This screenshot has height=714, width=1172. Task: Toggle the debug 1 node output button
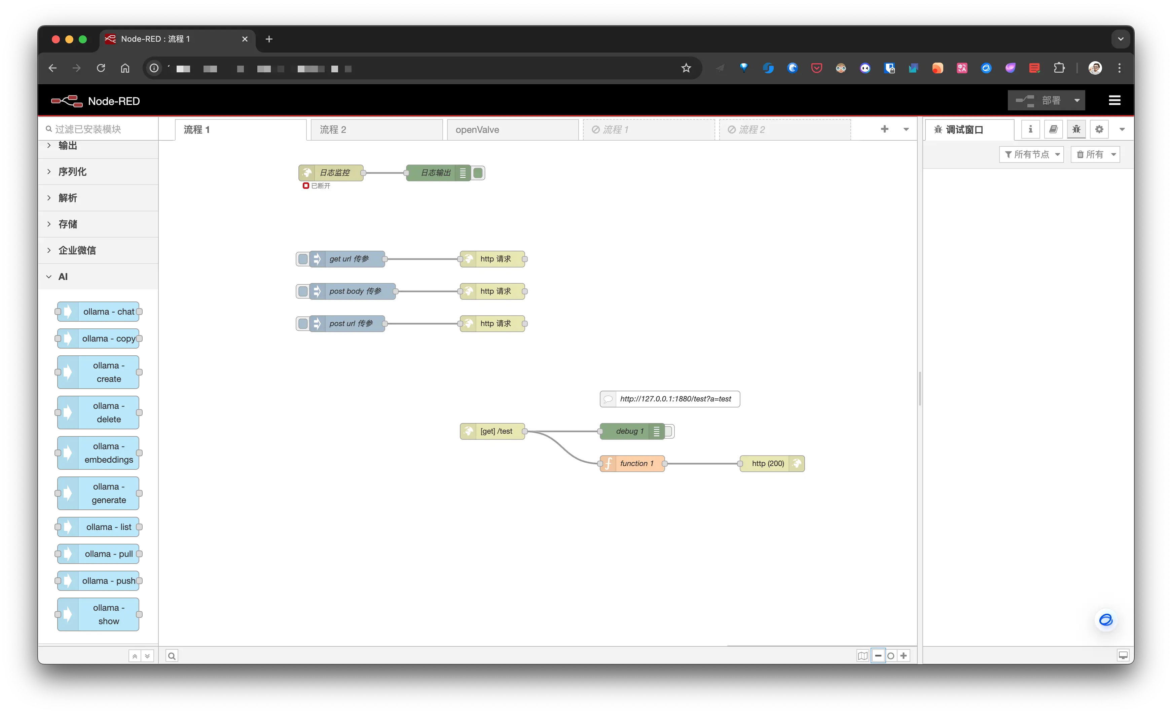tap(669, 431)
